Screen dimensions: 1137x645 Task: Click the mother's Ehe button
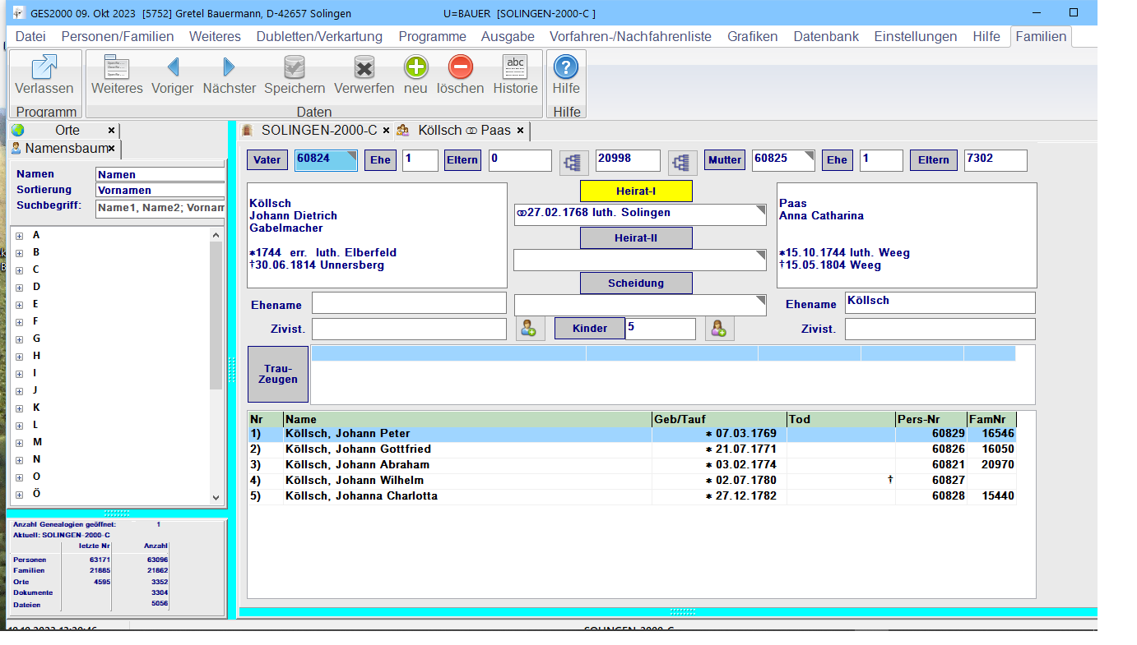[x=838, y=160]
